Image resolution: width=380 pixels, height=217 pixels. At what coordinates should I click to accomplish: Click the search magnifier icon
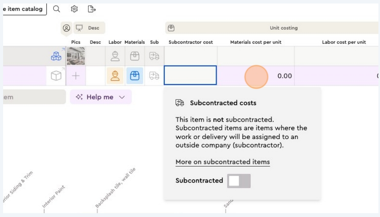[57, 9]
